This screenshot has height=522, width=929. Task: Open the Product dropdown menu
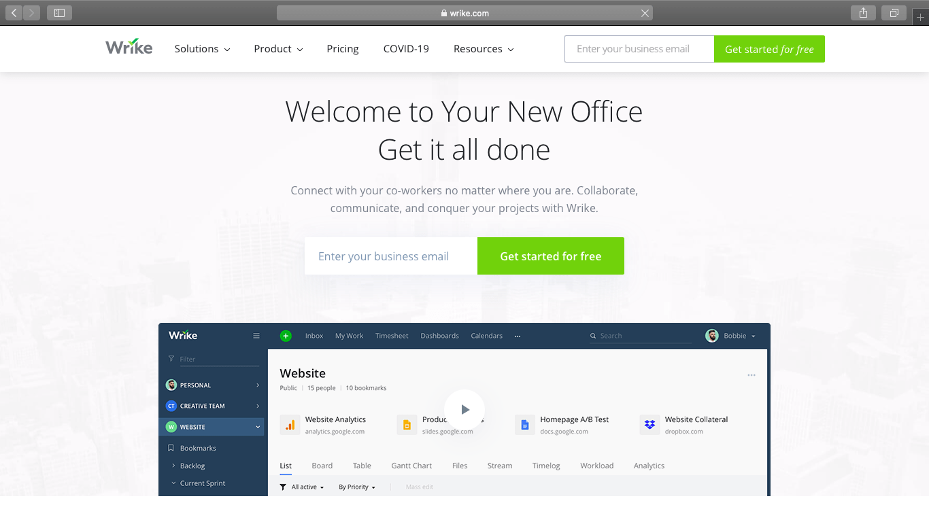(x=278, y=49)
